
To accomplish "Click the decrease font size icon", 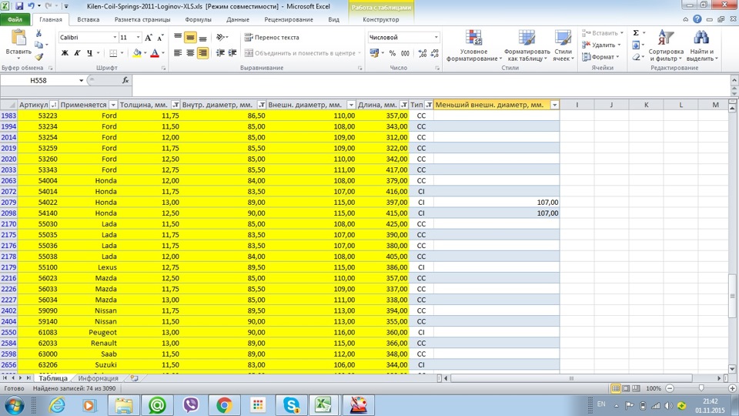I will [160, 37].
